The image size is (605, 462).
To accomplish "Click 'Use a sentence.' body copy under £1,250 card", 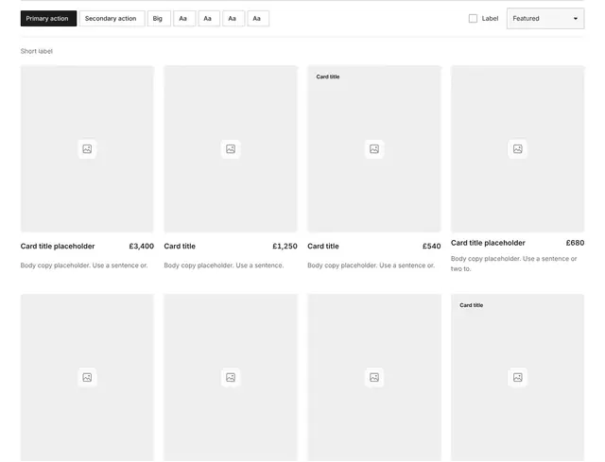I will (224, 265).
